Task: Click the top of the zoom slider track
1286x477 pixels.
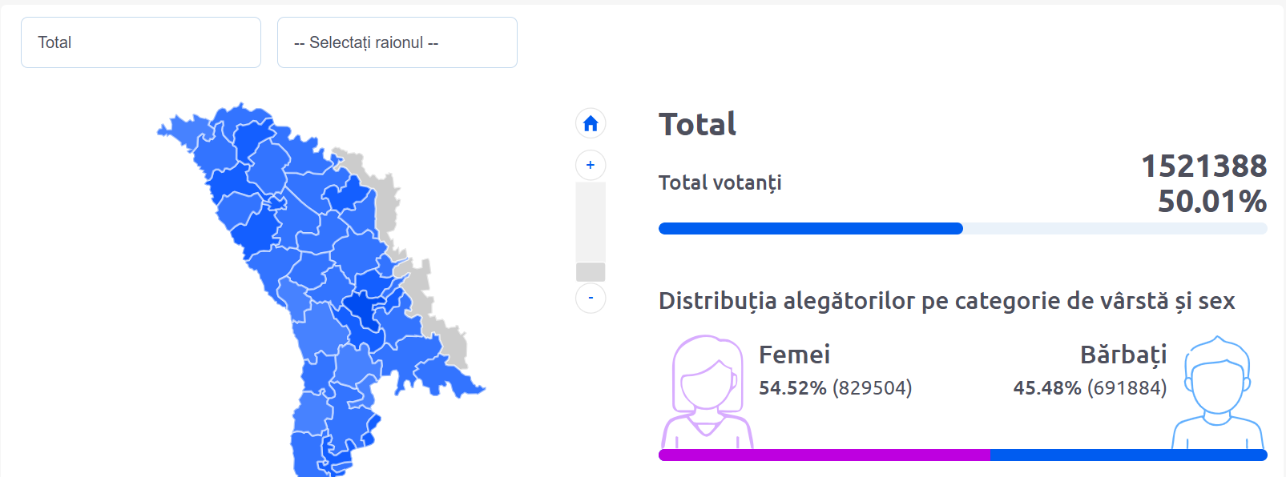Action: 591,189
